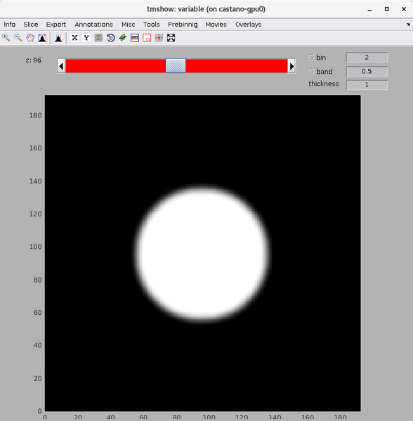Click the green slice plane icon
The width and height of the screenshot is (413, 421).
coord(123,38)
